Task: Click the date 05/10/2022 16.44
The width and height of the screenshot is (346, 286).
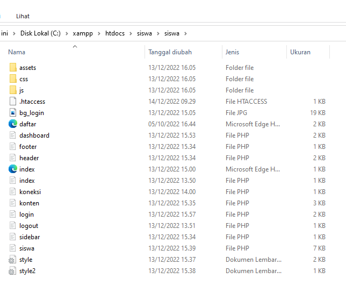Action: click(x=172, y=124)
